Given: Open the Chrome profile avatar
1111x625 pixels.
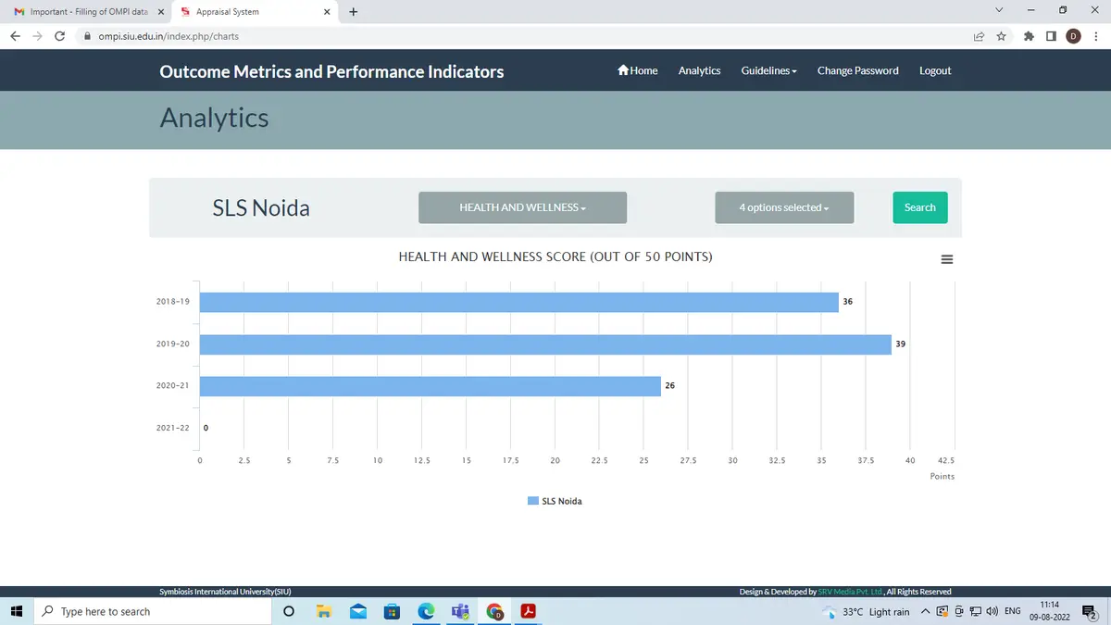Looking at the screenshot, I should tap(1073, 36).
